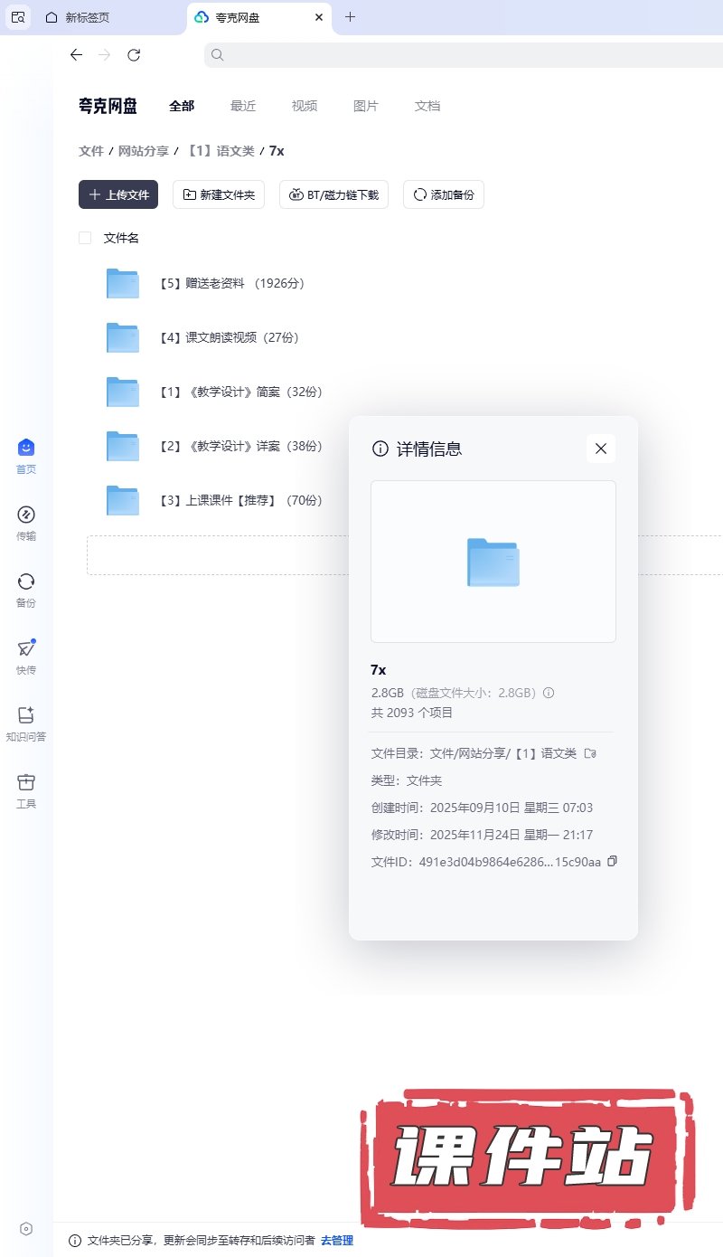
Task: Go to 网站分享 in breadcrumb path
Action: coord(144,151)
